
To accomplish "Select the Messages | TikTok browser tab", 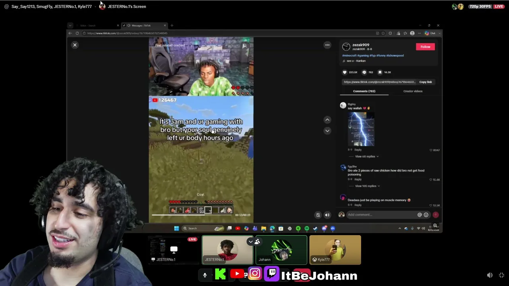I will [145, 25].
